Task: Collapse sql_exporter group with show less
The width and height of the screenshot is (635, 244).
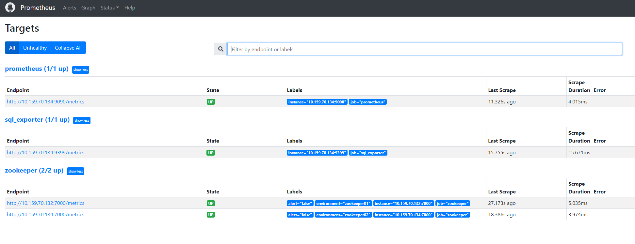Action: pyautogui.click(x=82, y=120)
